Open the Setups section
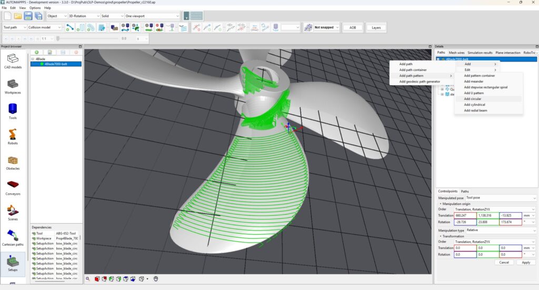Image resolution: width=539 pixels, height=290 pixels. tap(13, 264)
